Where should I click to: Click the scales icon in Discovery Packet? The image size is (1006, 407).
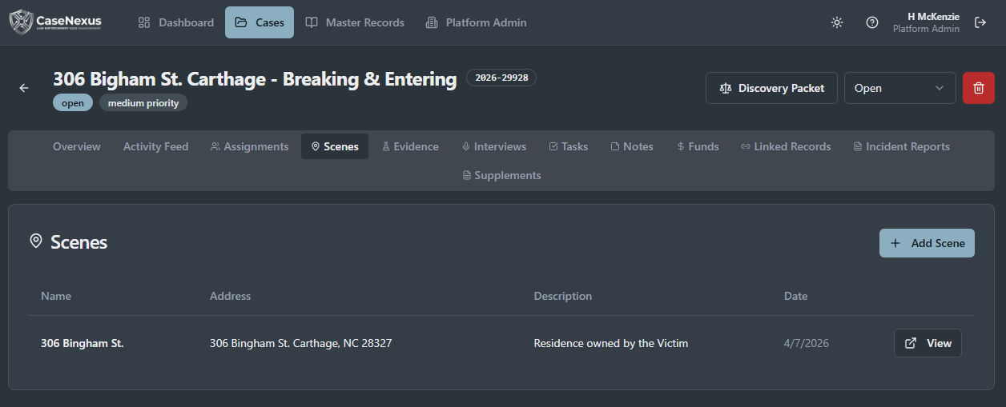point(726,88)
